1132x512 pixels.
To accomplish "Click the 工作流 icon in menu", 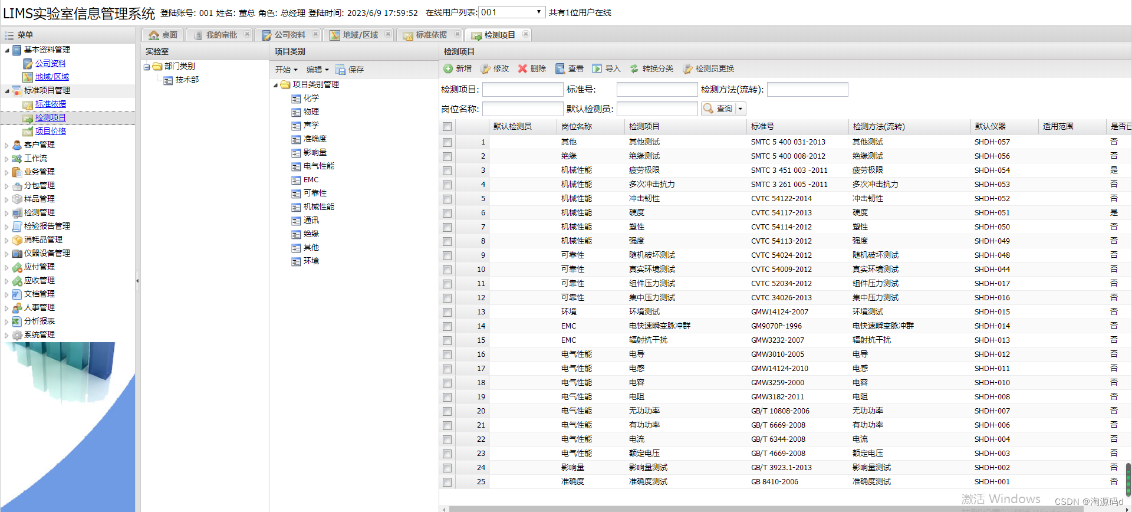I will (17, 159).
